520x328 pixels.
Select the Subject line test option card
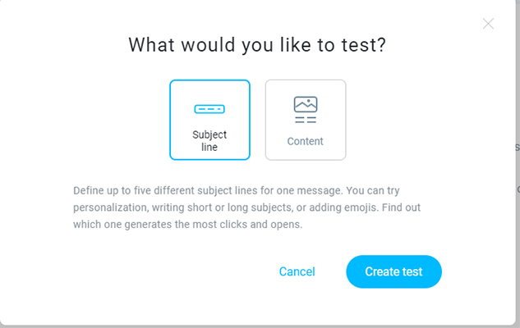(x=209, y=120)
